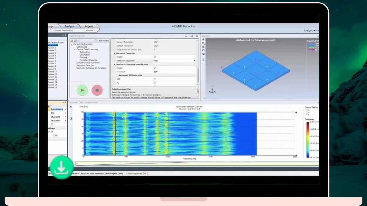Check the PC checkbox under Automatic SSI Estimation

(155, 83)
